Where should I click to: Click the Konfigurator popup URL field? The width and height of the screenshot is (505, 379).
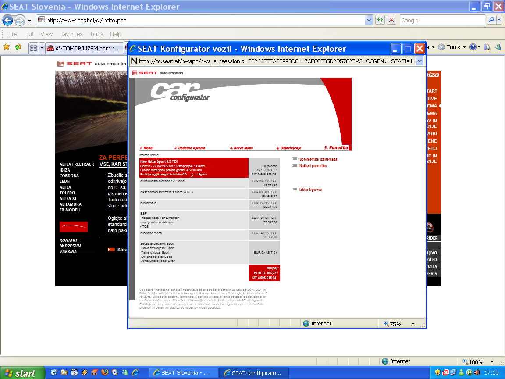(277, 61)
